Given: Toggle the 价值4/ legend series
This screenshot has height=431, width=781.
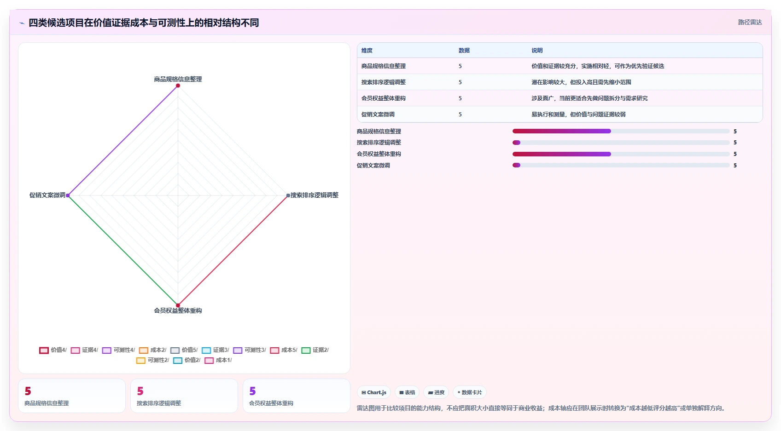Looking at the screenshot, I should [53, 350].
